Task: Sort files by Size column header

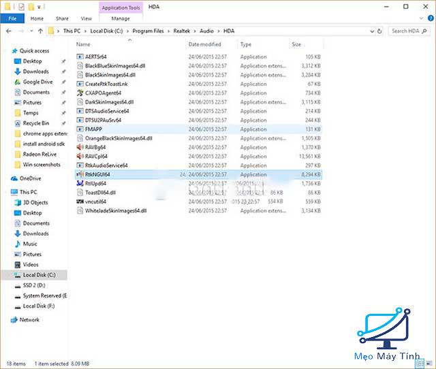Action: (296, 44)
